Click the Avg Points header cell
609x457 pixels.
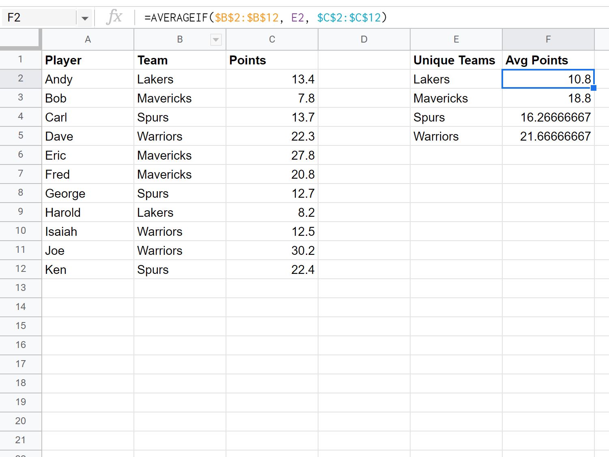click(x=549, y=60)
